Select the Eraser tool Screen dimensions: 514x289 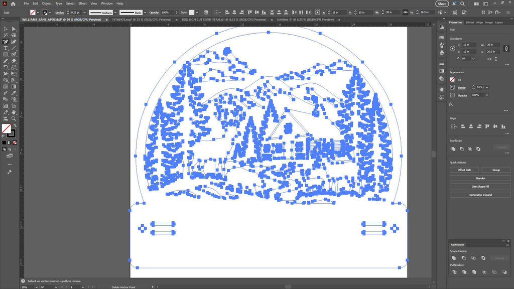(14, 61)
